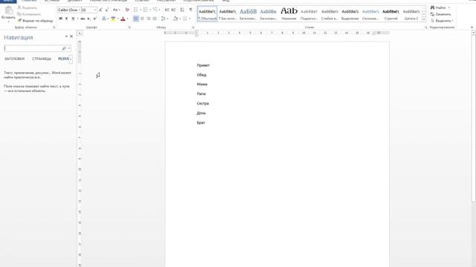Decrease paragraph indent

(x=167, y=10)
